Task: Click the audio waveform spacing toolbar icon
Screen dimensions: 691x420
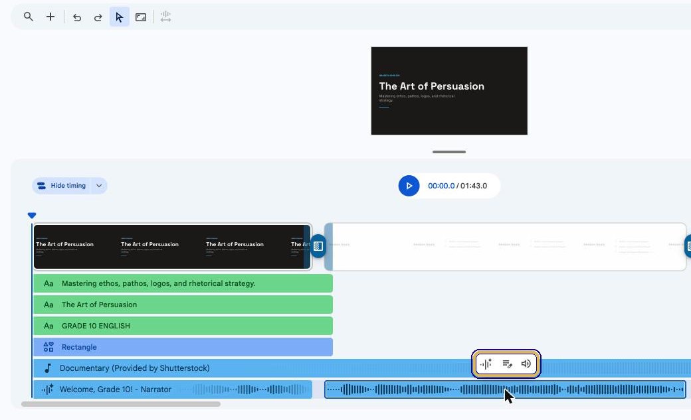Action: 165,17
